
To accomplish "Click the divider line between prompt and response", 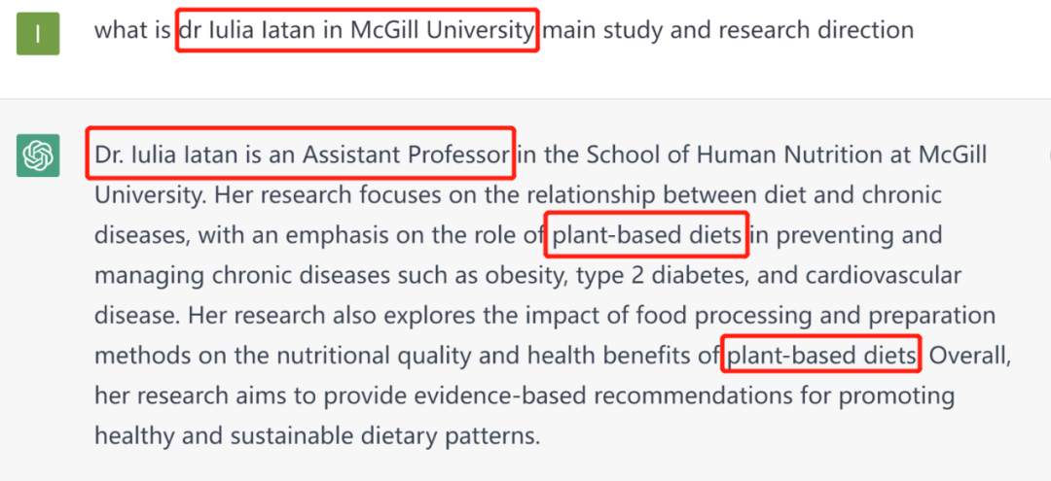I will 525,99.
